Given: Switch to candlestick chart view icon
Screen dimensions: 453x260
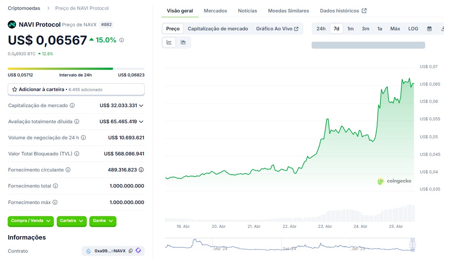Looking at the screenshot, I should coord(183,42).
